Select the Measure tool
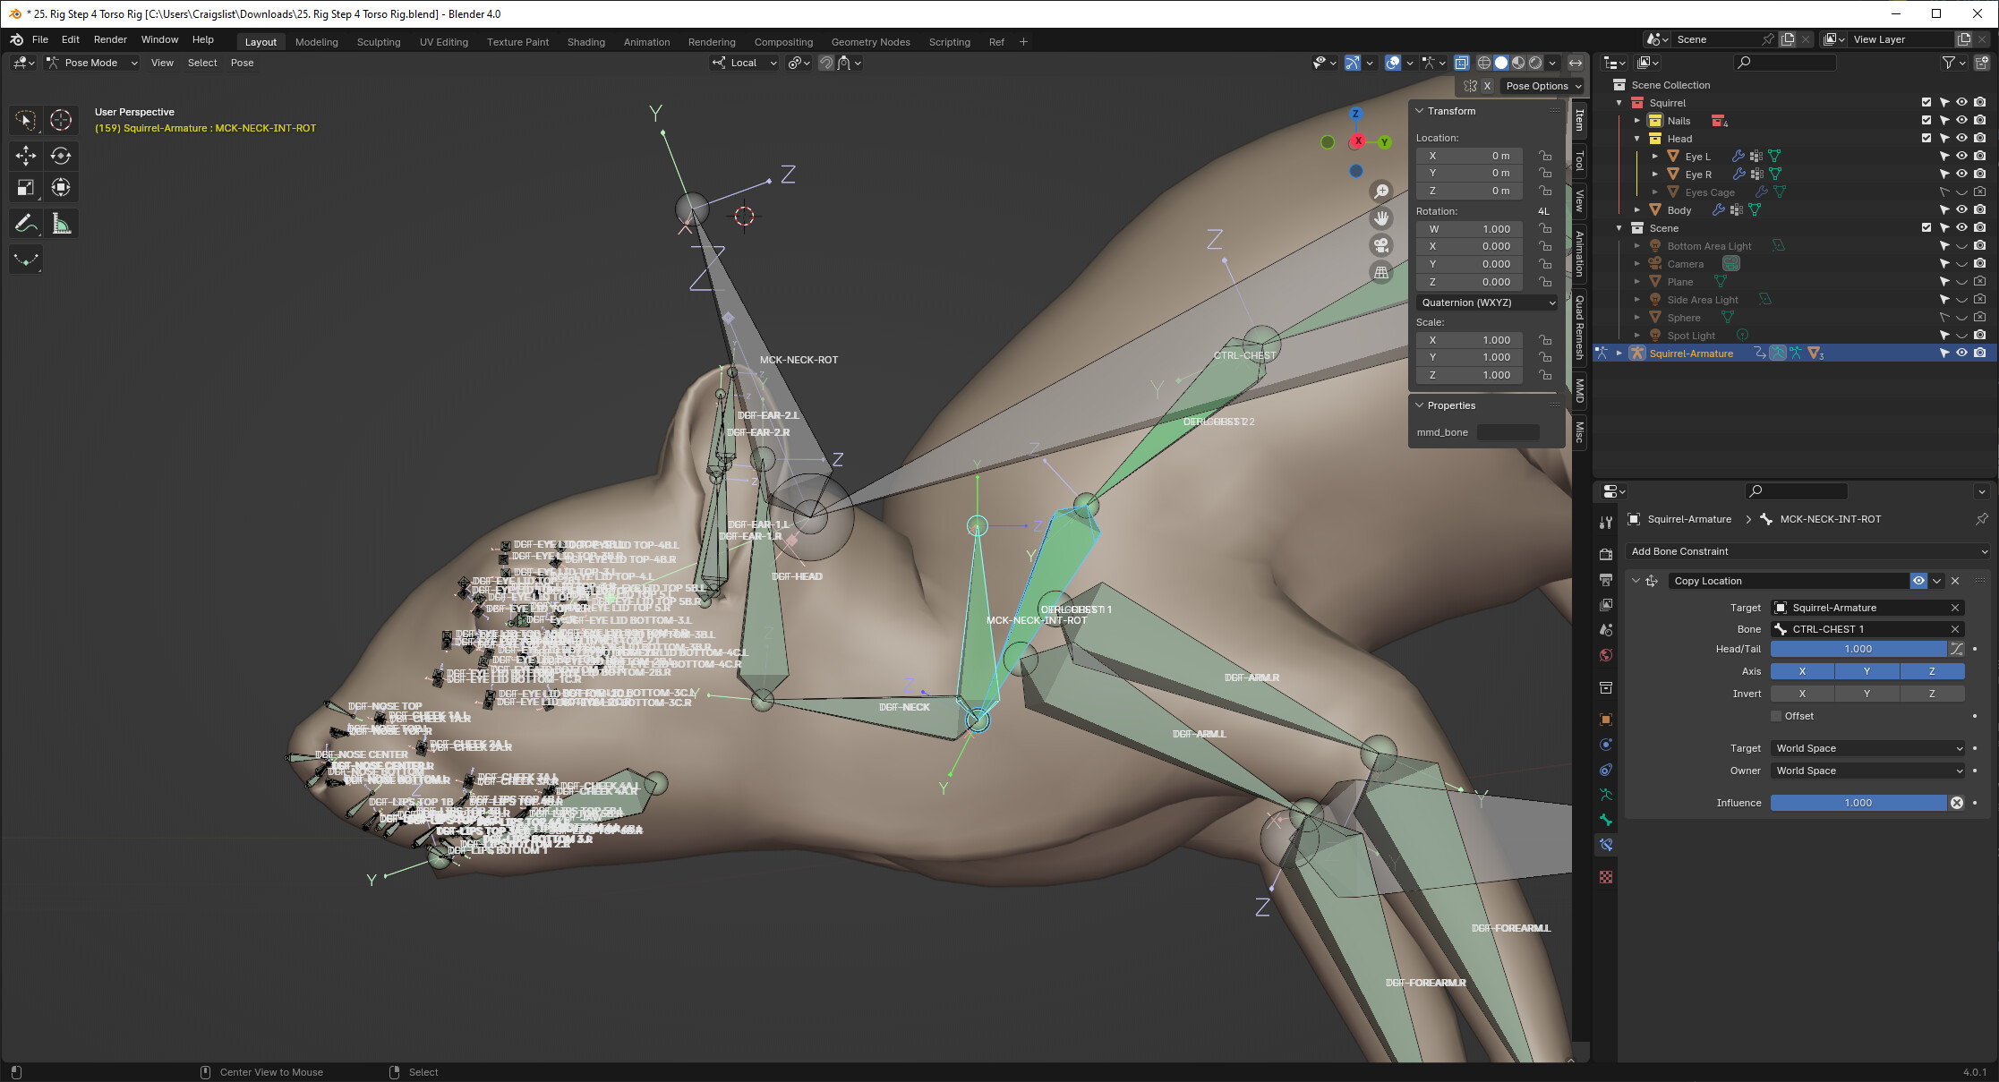Screen dimensions: 1999x1082 click(x=61, y=224)
